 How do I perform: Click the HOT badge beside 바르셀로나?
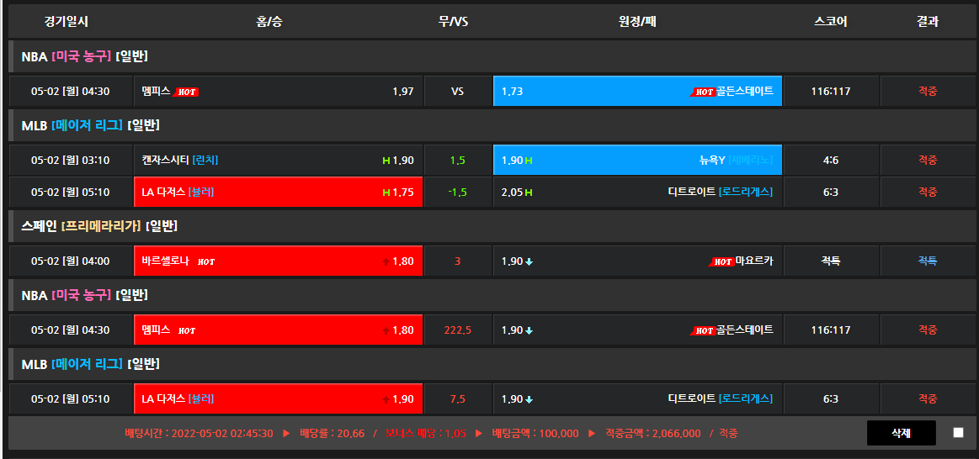pos(206,261)
